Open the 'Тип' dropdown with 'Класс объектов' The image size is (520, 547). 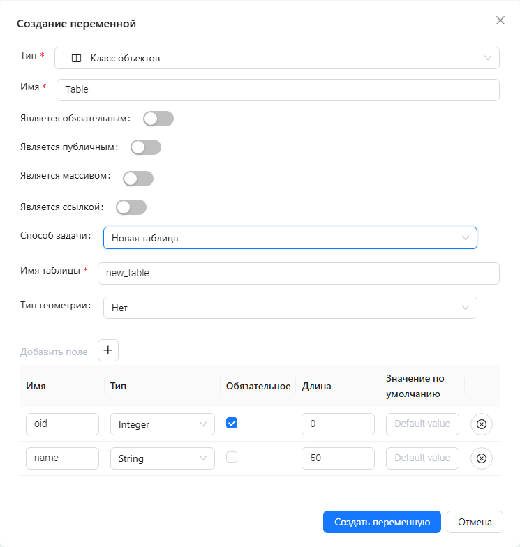click(277, 59)
